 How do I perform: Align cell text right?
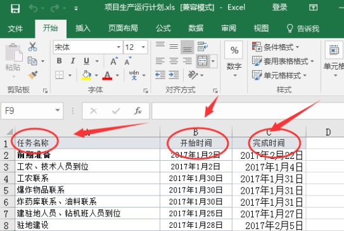point(187,61)
